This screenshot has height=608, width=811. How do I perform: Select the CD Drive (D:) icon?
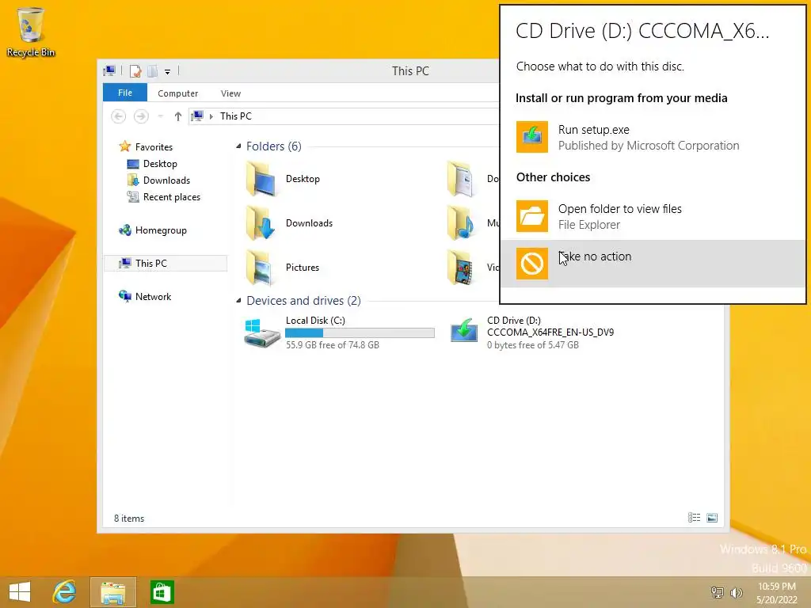tap(463, 331)
